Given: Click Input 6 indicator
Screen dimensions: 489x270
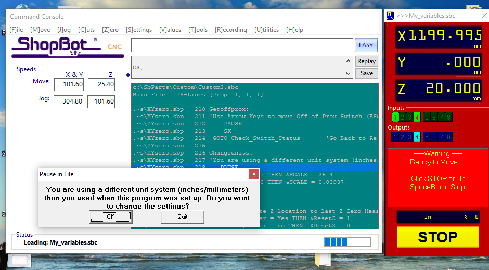Looking at the screenshot, I should (434, 117).
